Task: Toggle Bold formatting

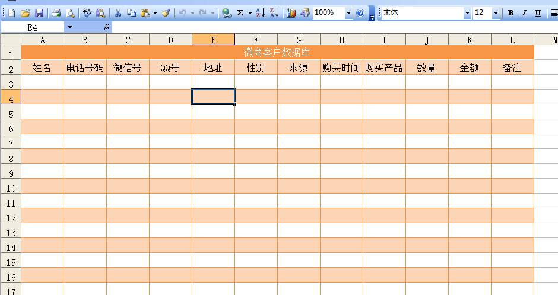Action: [x=511, y=13]
